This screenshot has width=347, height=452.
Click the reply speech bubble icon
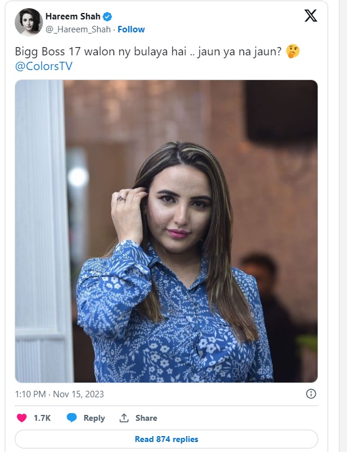point(72,418)
